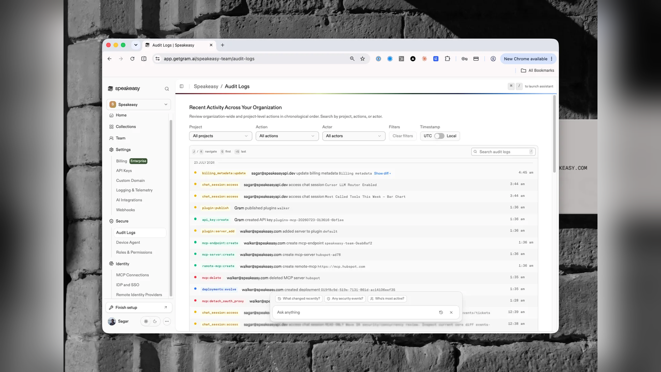661x372 pixels.
Task: Reload the page in Chrome
Action: (132, 59)
